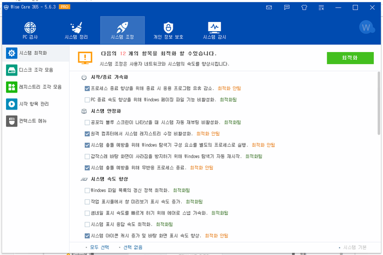Image resolution: width=383 pixels, height=255 pixels.
Task: Click the user avatar W icon
Action: point(367,27)
